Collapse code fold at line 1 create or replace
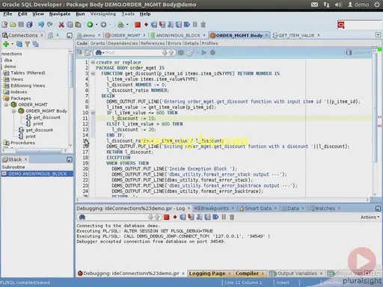The height and width of the screenshot is (287, 383). pos(93,62)
